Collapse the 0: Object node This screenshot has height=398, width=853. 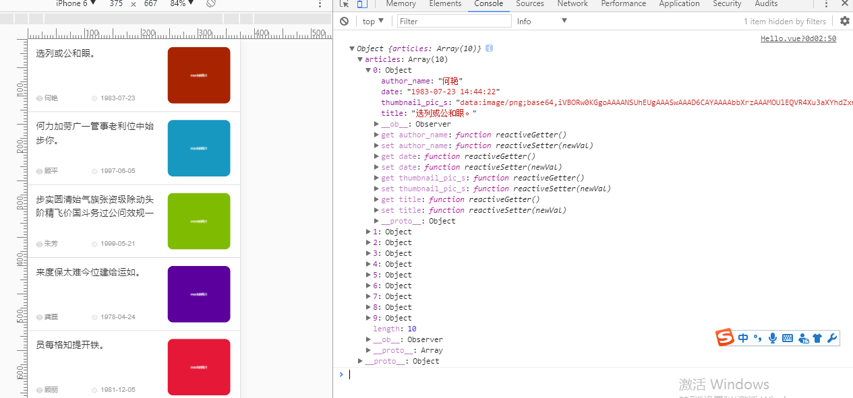(368, 70)
